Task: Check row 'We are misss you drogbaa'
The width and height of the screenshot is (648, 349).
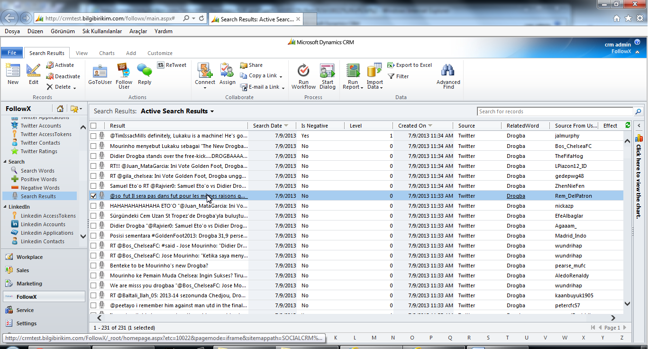Action: [93, 285]
